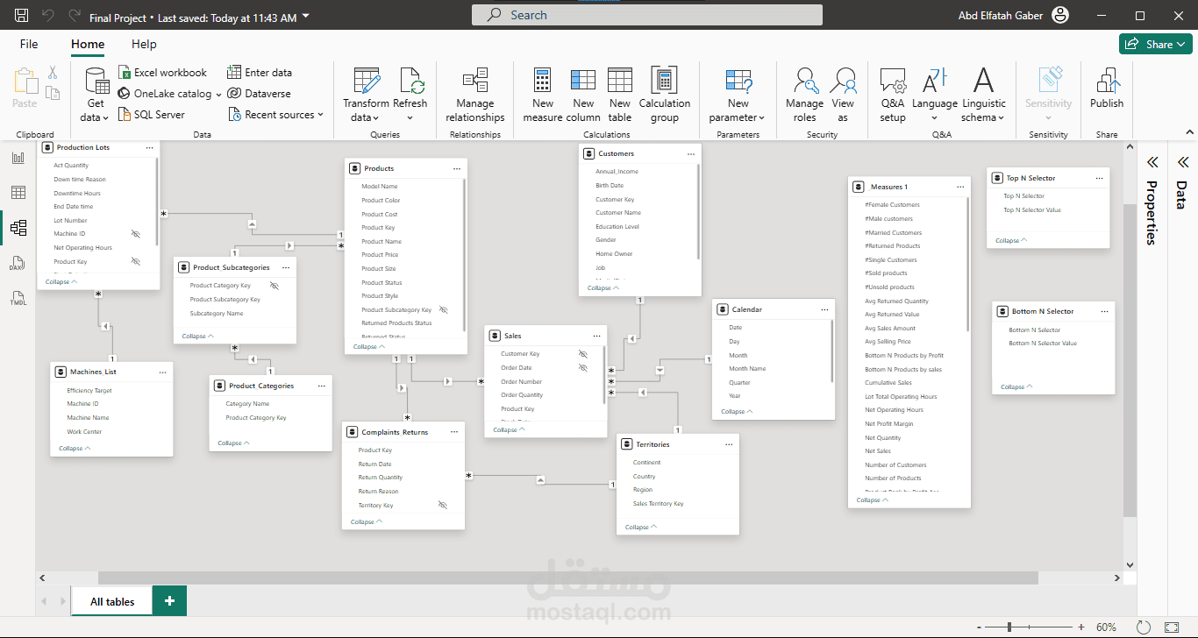Open Dataverse connector
1198x638 pixels.
pos(260,94)
